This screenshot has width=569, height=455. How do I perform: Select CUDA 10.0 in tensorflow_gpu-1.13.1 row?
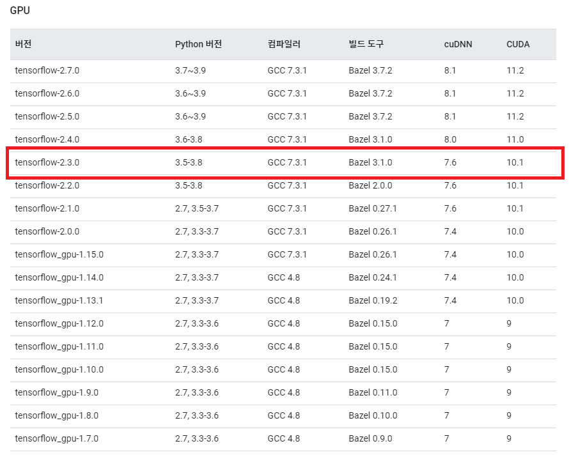coord(515,300)
